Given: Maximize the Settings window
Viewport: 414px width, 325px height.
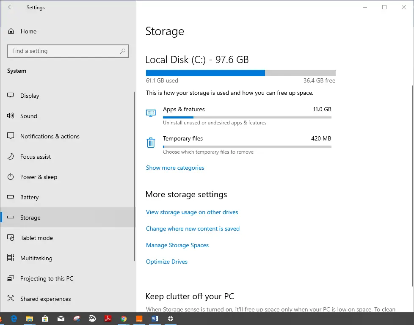Looking at the screenshot, I should click(x=384, y=7).
